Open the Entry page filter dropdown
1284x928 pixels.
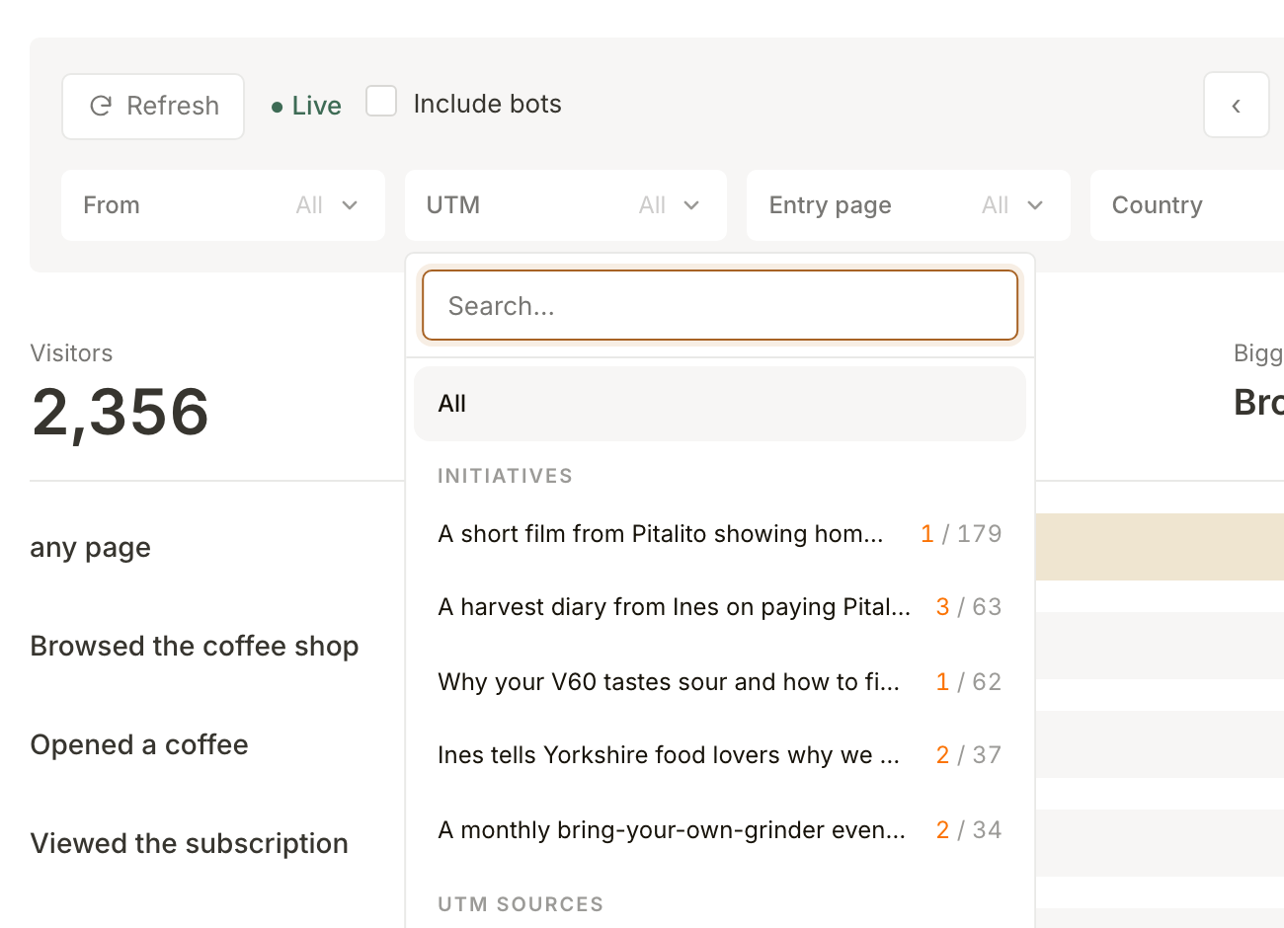pos(909,205)
